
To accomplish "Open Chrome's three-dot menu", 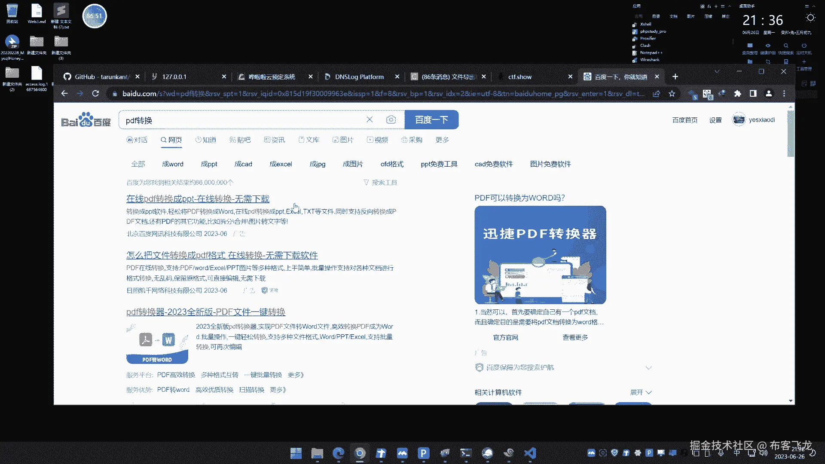I will [x=784, y=94].
